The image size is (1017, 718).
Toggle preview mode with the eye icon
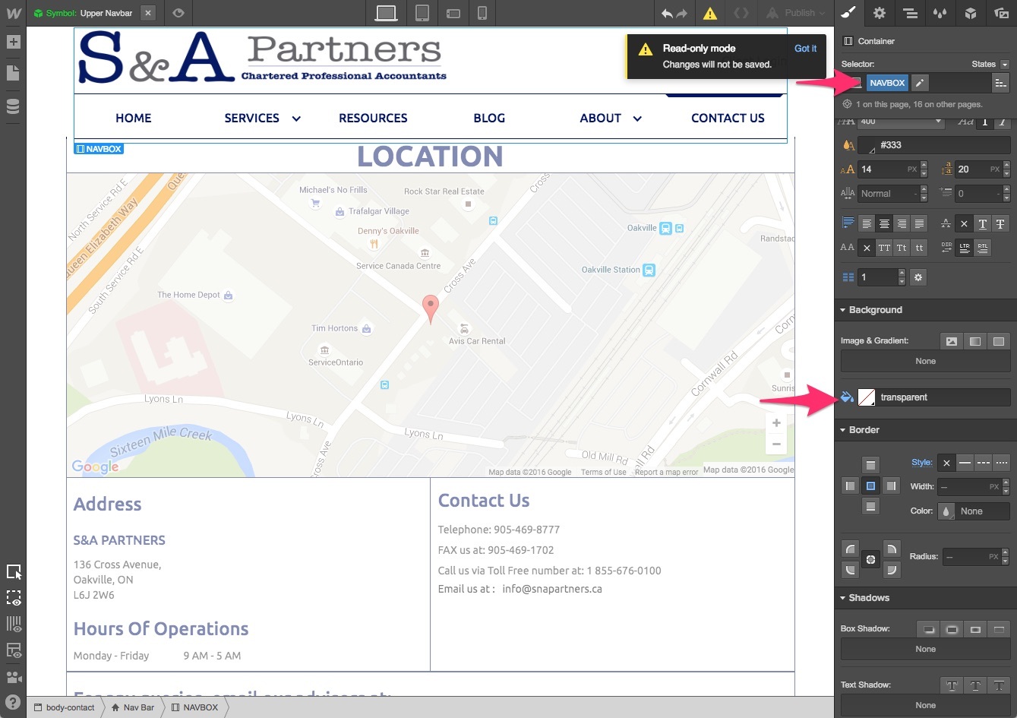tap(178, 13)
